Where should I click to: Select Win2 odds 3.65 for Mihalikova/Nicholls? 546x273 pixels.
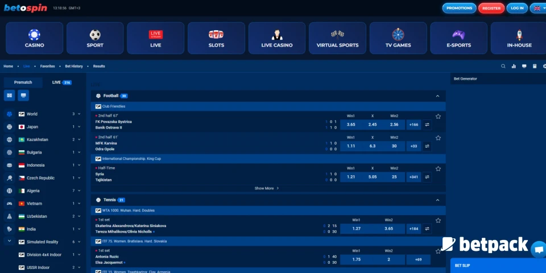(x=389, y=229)
